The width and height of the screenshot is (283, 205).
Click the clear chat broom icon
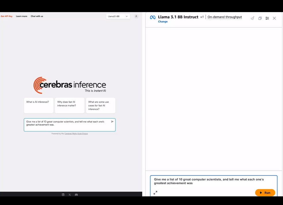point(252,18)
